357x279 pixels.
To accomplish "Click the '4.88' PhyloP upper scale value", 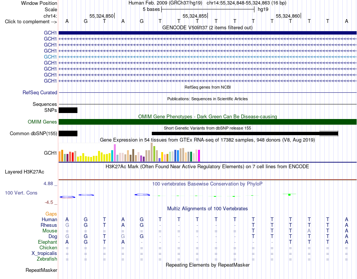I will 48,184.
